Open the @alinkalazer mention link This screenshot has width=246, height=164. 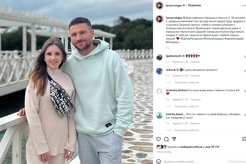point(211,35)
